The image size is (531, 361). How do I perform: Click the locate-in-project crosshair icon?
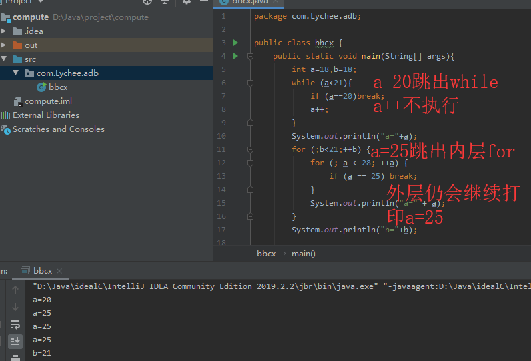point(147,2)
